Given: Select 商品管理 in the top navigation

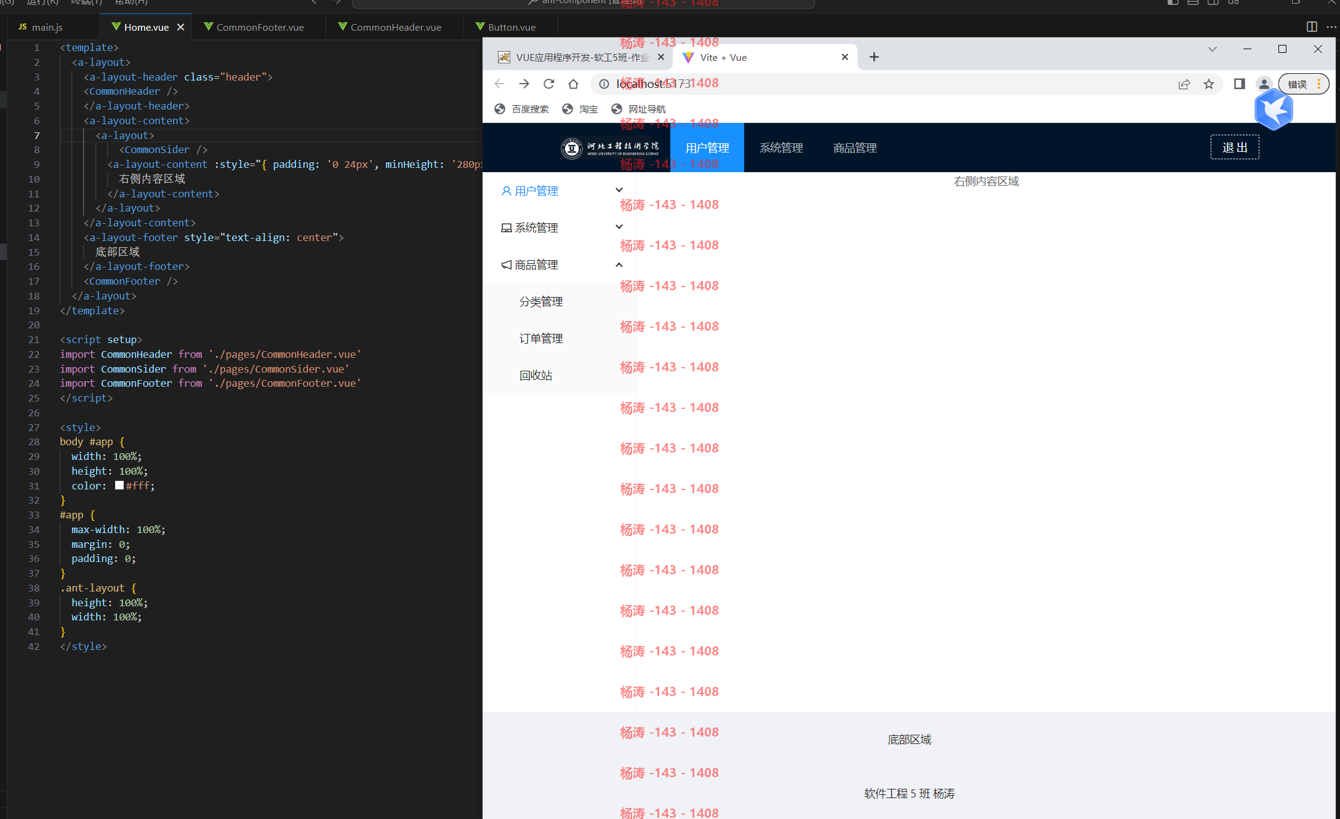Looking at the screenshot, I should coord(855,148).
